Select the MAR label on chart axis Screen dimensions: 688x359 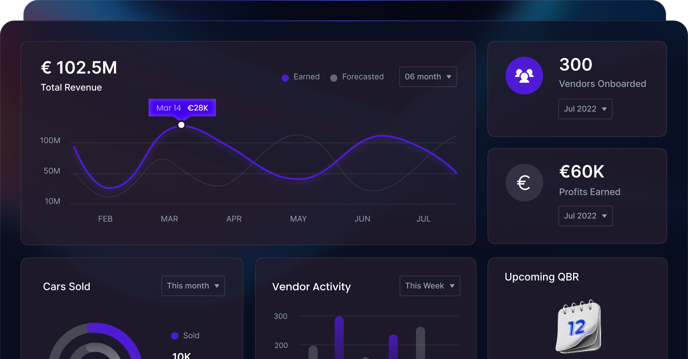[169, 219]
